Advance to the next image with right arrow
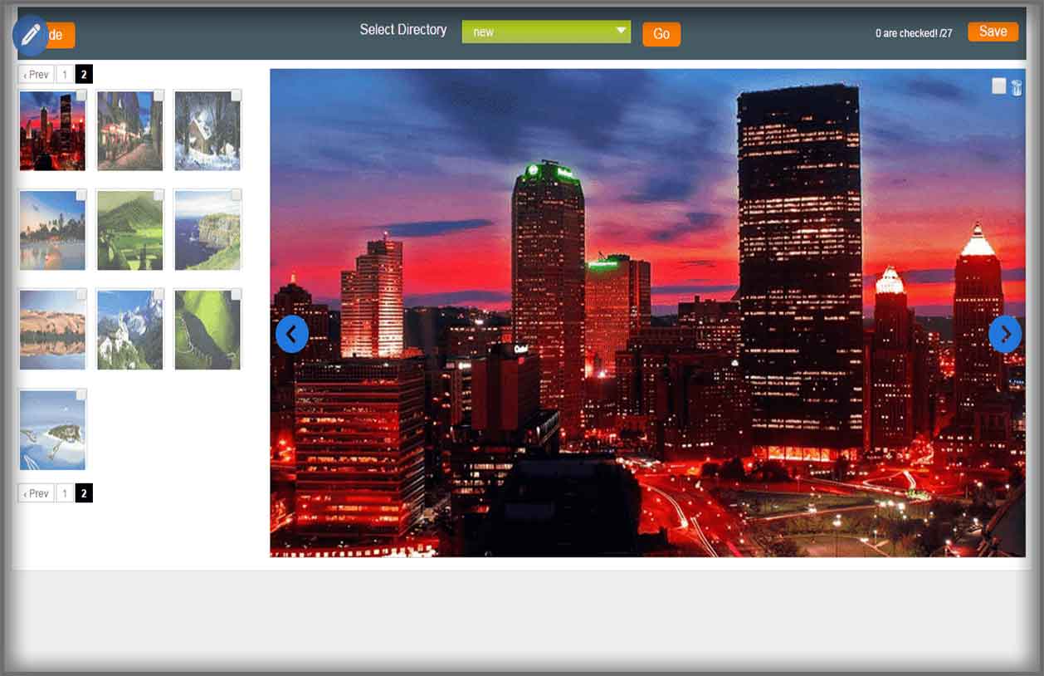Image resolution: width=1044 pixels, height=676 pixels. click(1004, 334)
